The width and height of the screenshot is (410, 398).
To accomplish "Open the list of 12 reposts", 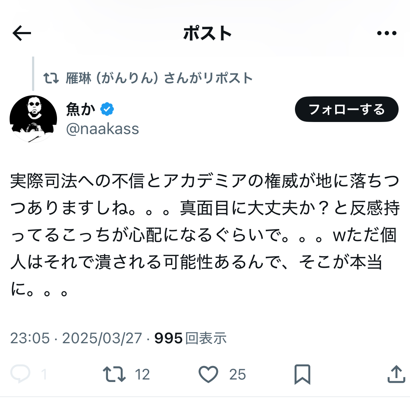I will click(x=142, y=375).
